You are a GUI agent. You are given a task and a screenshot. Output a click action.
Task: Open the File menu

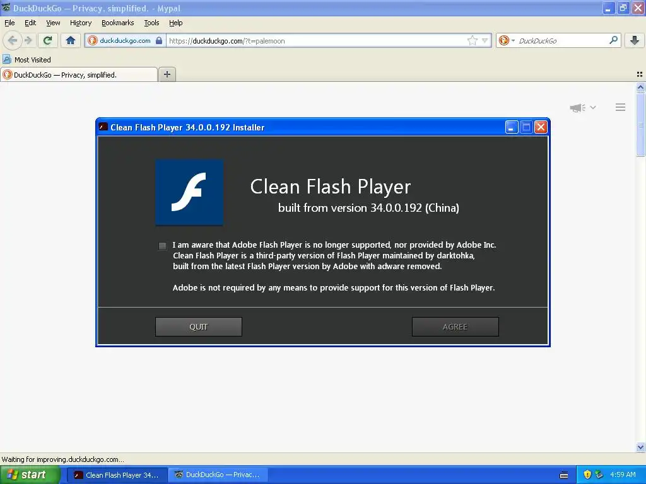click(9, 23)
